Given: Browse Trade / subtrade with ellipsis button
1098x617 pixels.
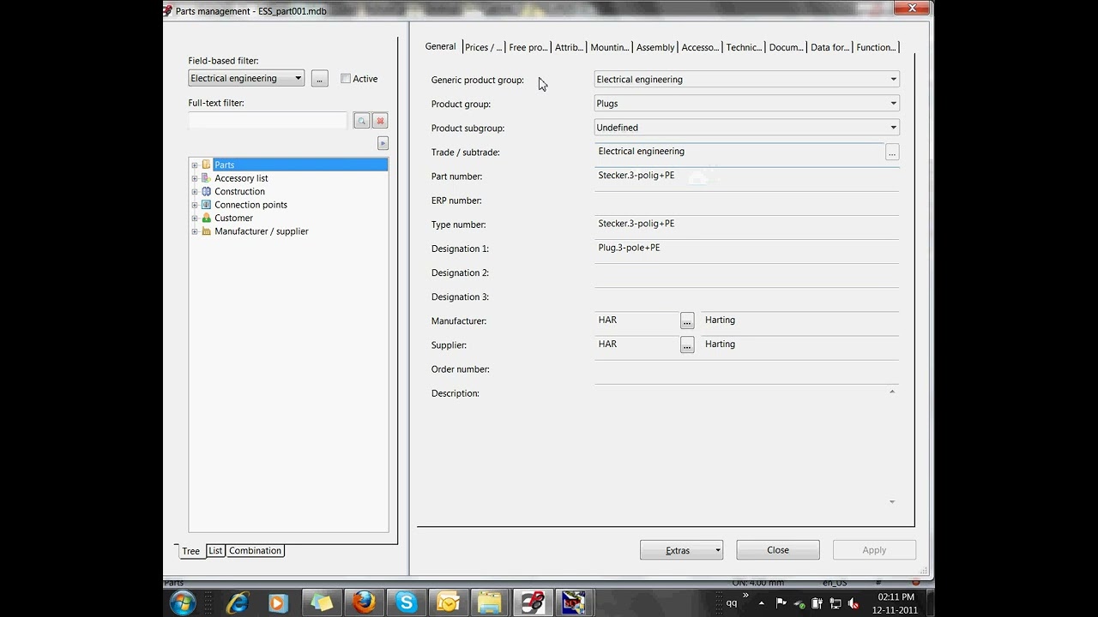Looking at the screenshot, I should click(x=892, y=153).
